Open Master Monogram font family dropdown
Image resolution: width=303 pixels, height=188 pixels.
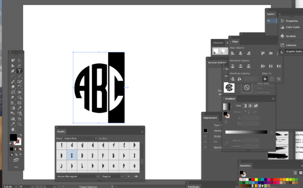(x=78, y=177)
